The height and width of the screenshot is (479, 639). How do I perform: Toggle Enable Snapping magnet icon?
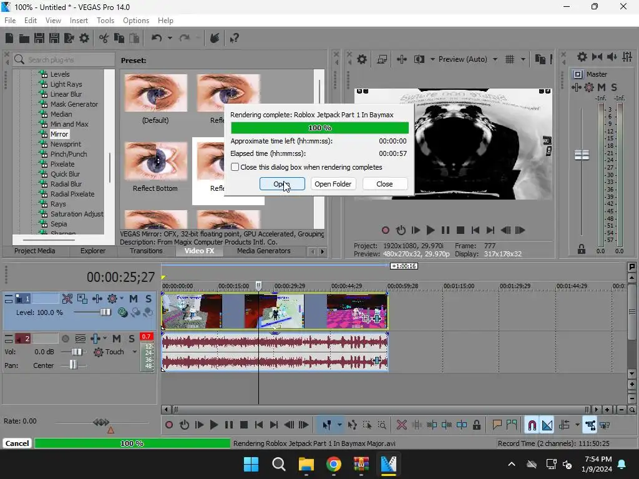click(532, 425)
